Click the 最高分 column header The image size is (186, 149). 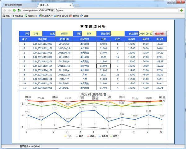coord(132,39)
